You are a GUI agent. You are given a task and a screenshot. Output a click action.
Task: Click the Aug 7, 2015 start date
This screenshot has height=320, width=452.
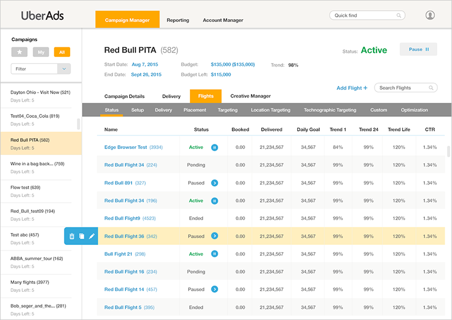click(145, 64)
